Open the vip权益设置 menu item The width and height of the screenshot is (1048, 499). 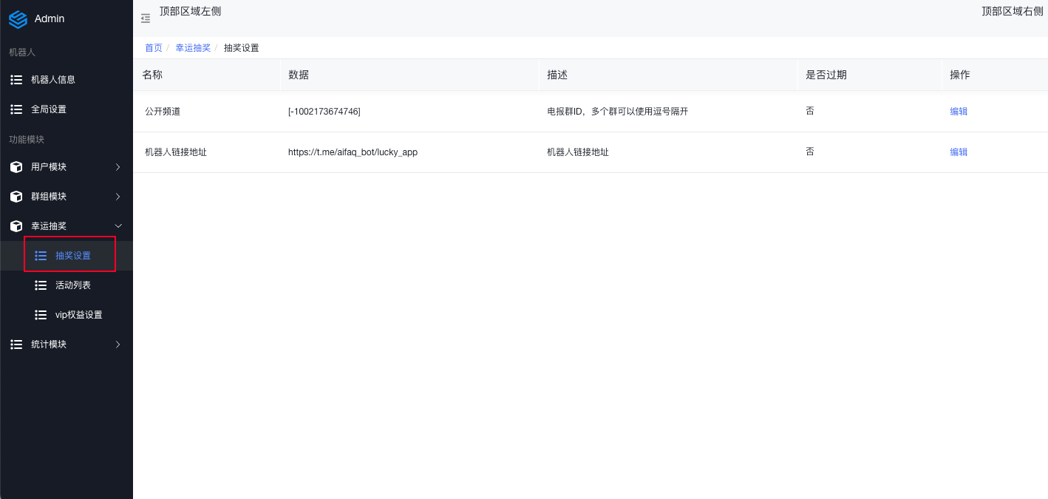pyautogui.click(x=78, y=315)
